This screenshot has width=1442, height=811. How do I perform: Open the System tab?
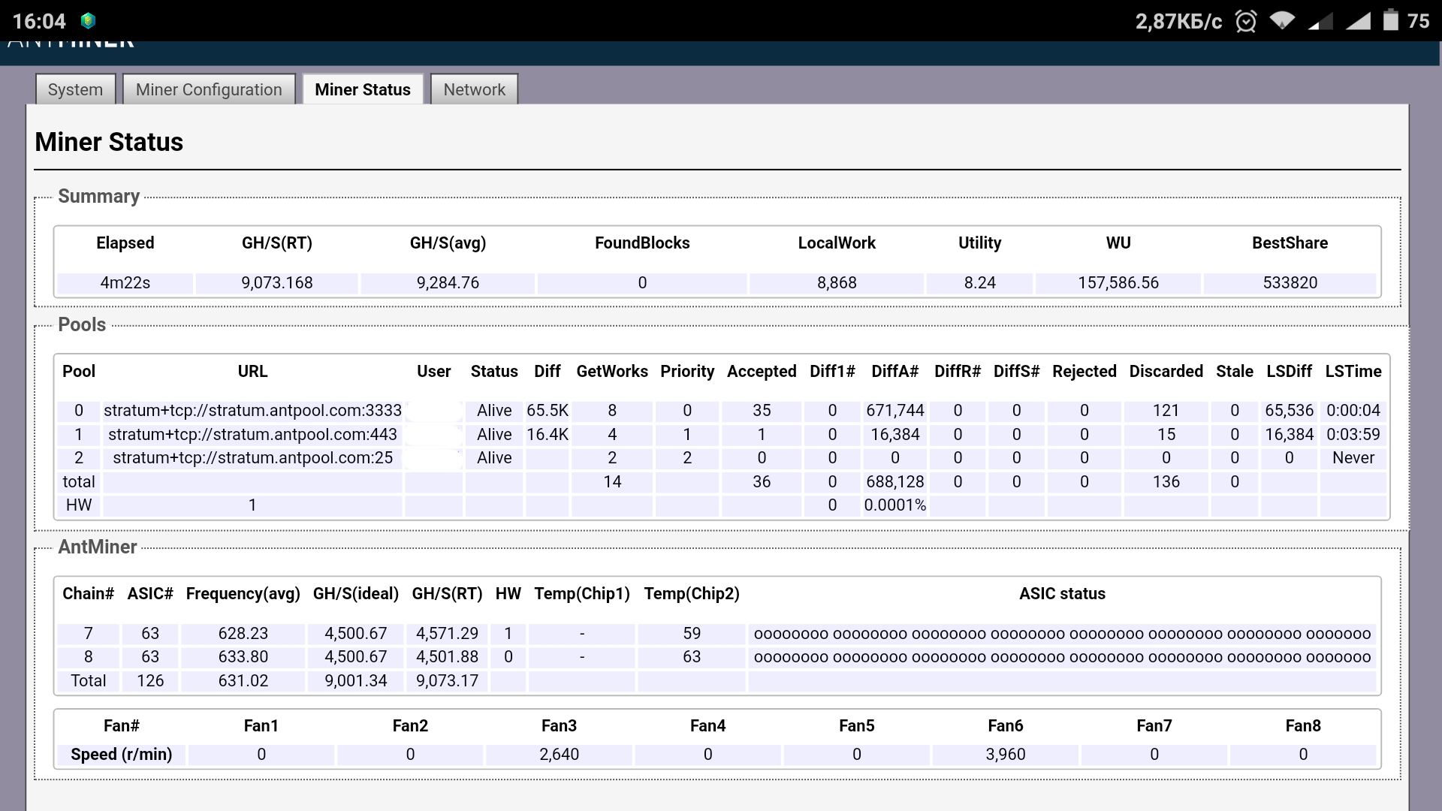[x=75, y=89]
